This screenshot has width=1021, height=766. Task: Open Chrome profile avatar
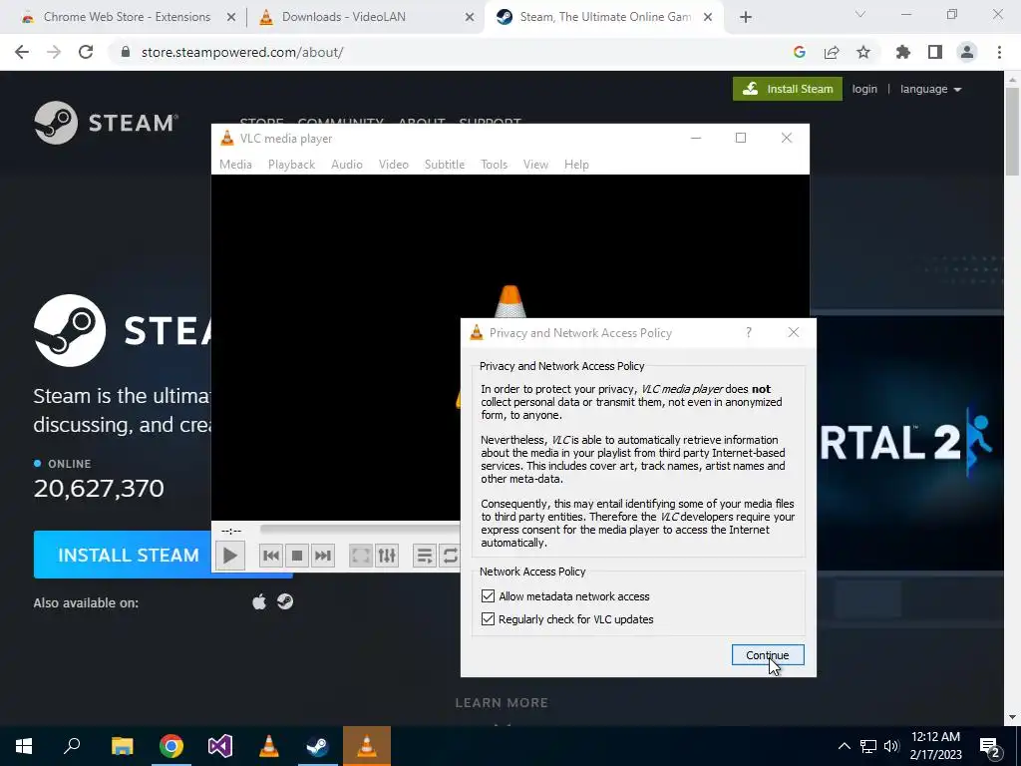pyautogui.click(x=967, y=52)
